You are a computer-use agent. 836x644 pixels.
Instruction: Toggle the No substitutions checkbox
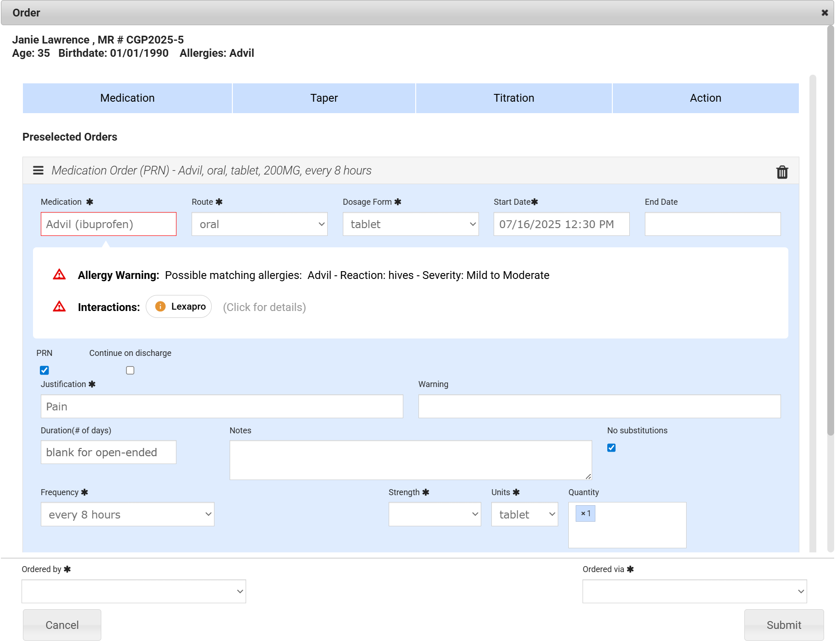[x=611, y=448]
